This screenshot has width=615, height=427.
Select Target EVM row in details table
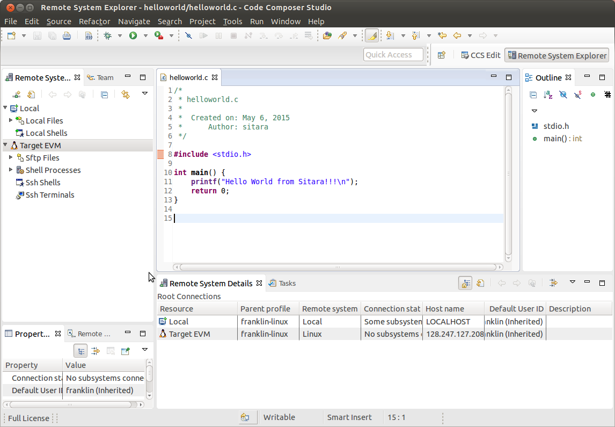(x=384, y=334)
